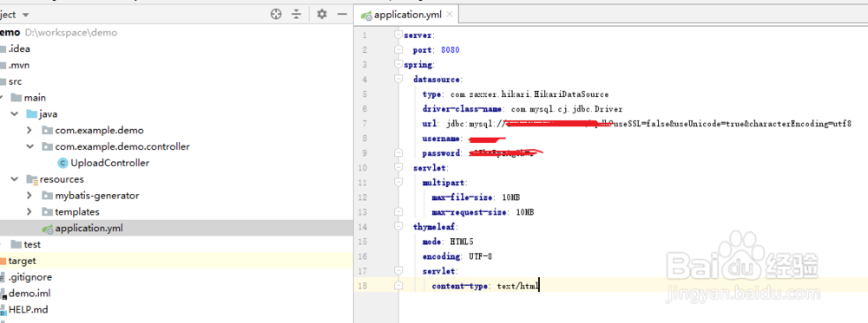Select the .idea folder
This screenshot has height=323, width=868.
click(x=19, y=48)
